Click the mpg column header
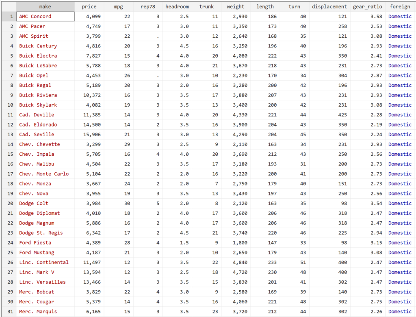This screenshot has height=317, width=416. point(118,6)
